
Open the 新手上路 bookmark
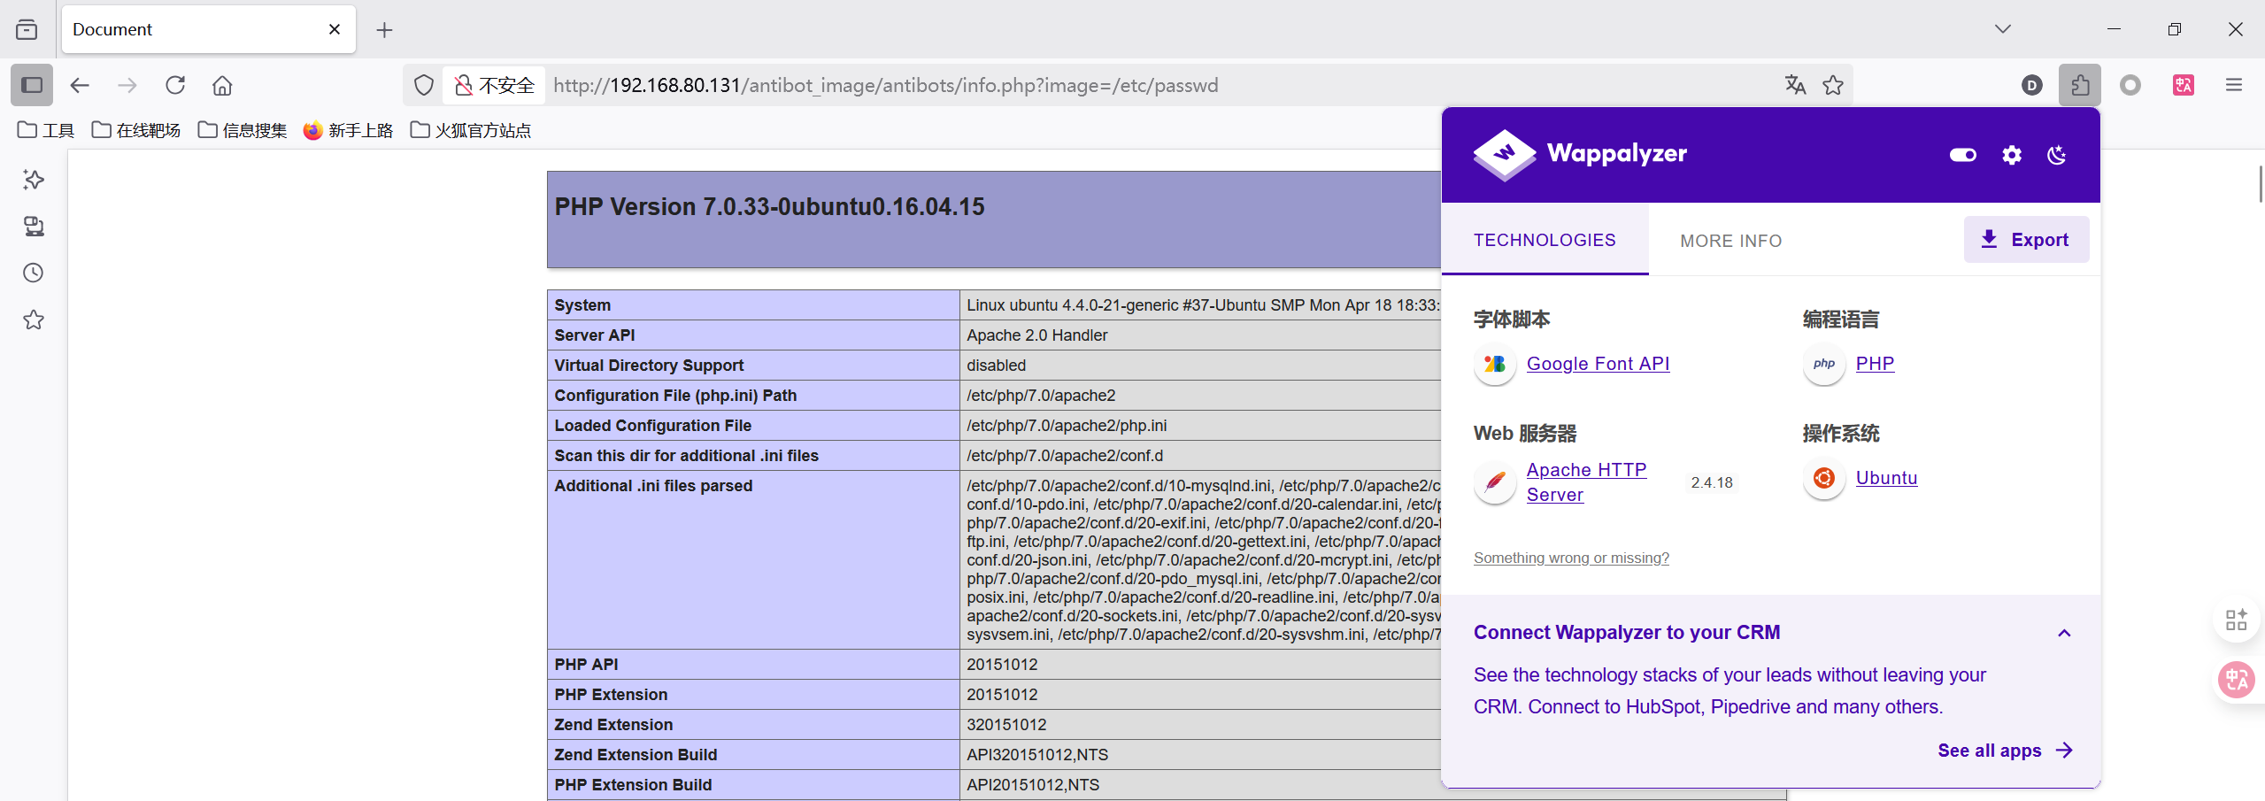pyautogui.click(x=348, y=130)
